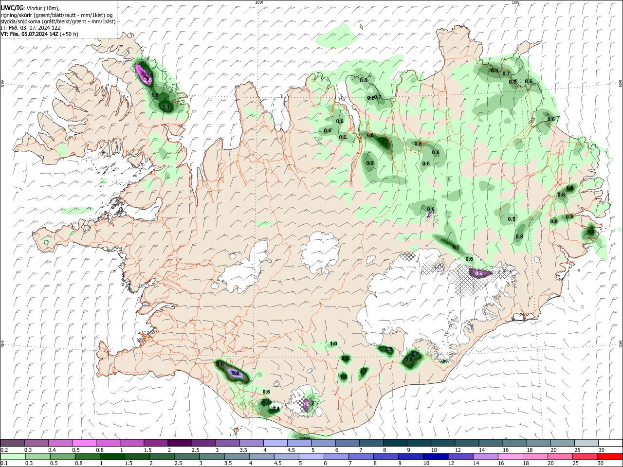Viewport: 623px width, 467px height.
Task: Pick the bright pink snow swatch labelled 0.5
Action: (84, 443)
